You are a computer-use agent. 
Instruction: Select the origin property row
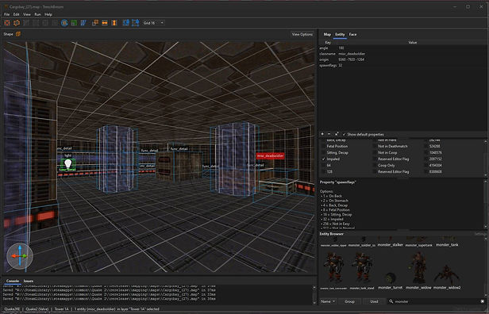tap(402, 59)
